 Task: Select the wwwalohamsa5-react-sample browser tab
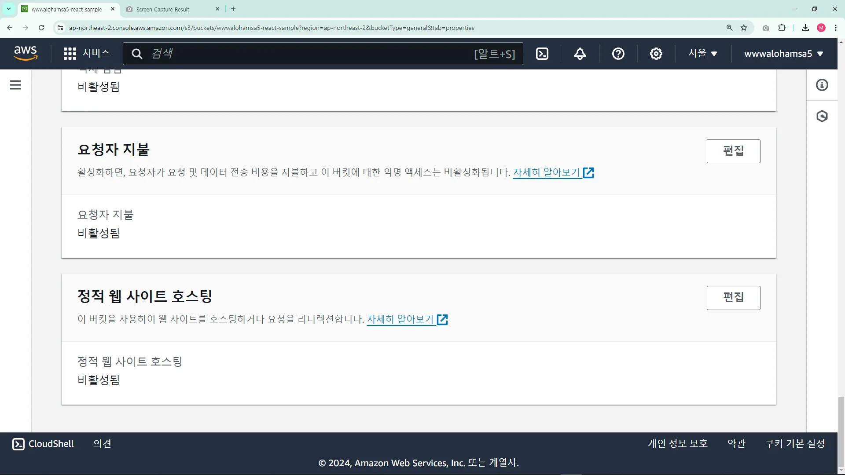pyautogui.click(x=66, y=9)
